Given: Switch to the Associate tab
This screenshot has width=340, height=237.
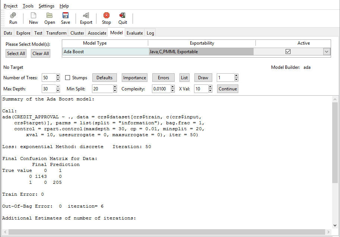Looking at the screenshot, I should click(97, 33).
